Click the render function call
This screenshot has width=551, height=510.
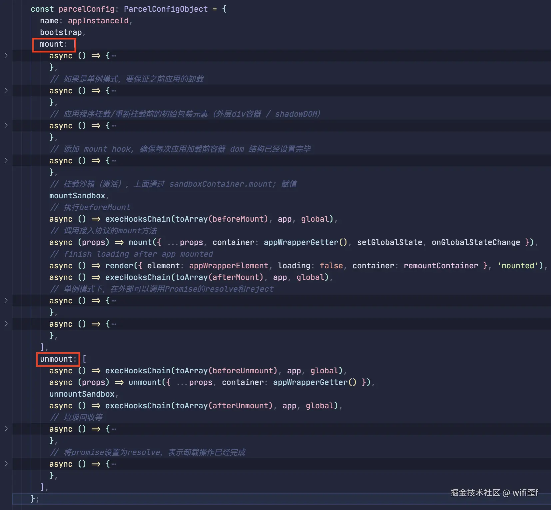119,266
